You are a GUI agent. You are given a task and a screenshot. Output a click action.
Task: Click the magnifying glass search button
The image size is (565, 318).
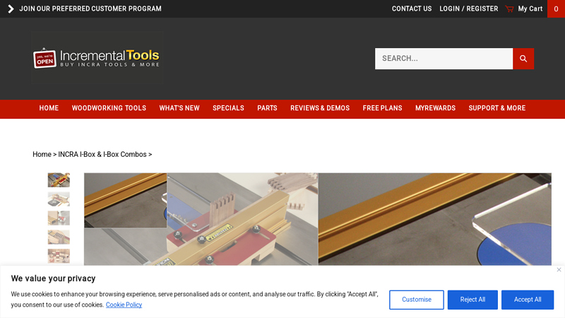pos(523,59)
